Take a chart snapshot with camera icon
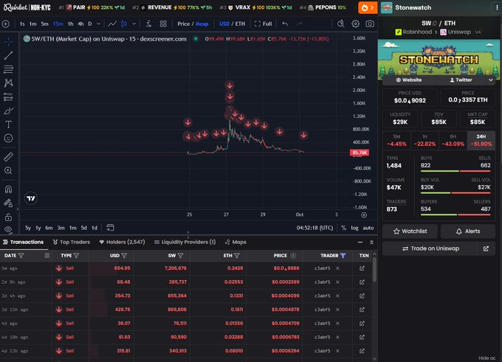 (x=370, y=24)
